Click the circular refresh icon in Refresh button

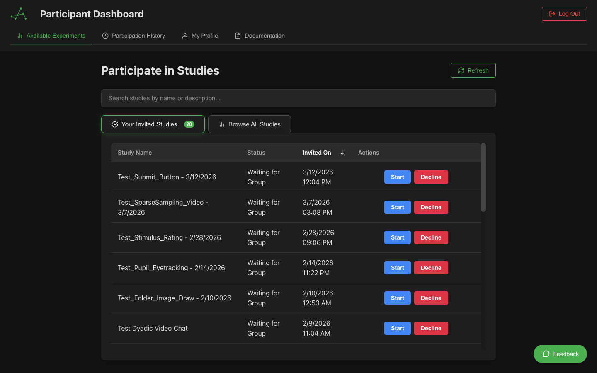click(461, 70)
